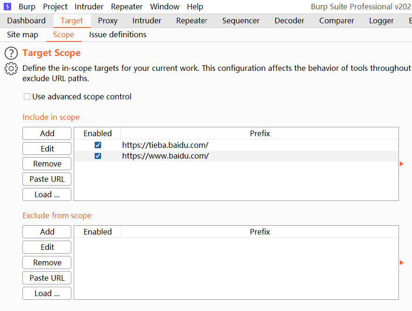Click Paste URL under Exclude from scope
The image size is (412, 311).
pyautogui.click(x=47, y=278)
